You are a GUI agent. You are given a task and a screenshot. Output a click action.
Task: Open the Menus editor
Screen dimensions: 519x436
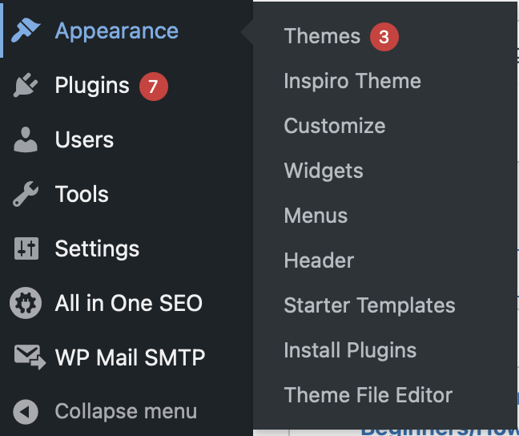[x=316, y=216]
